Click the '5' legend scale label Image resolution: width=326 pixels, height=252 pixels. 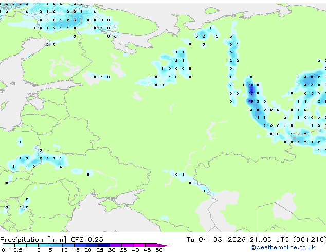50,250
